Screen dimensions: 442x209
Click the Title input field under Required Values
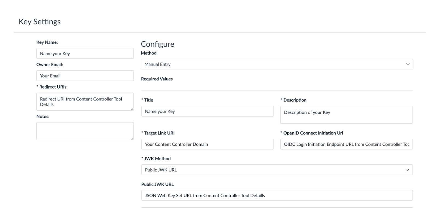(207, 111)
